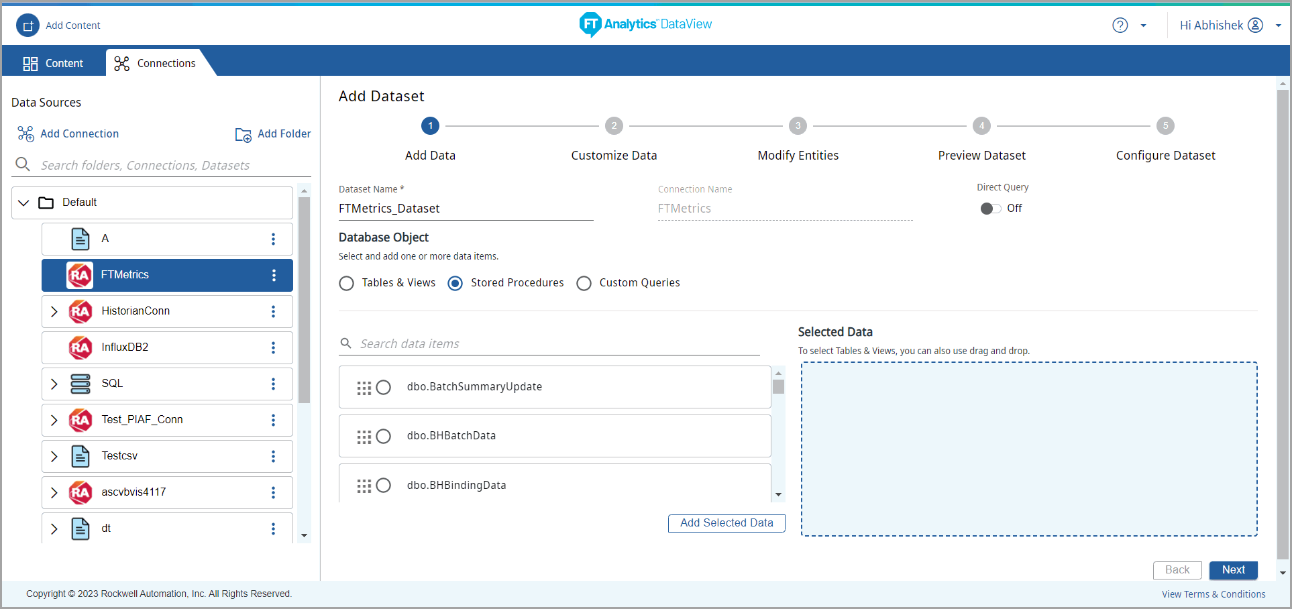The height and width of the screenshot is (609, 1292).
Task: Toggle the Direct Query switch
Action: click(990, 209)
